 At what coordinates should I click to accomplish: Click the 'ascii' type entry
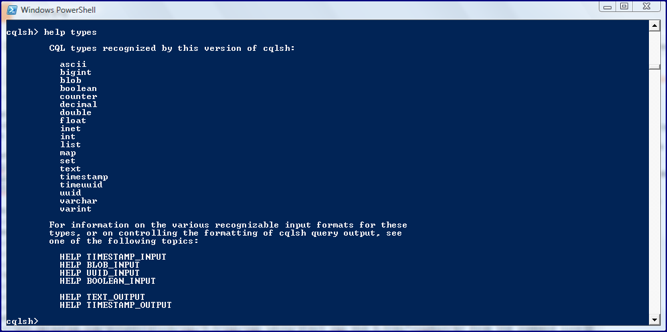pos(73,64)
